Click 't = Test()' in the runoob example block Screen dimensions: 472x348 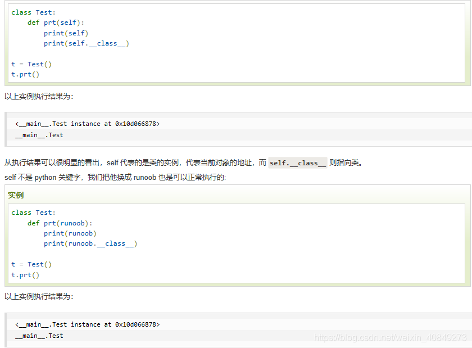click(x=31, y=265)
